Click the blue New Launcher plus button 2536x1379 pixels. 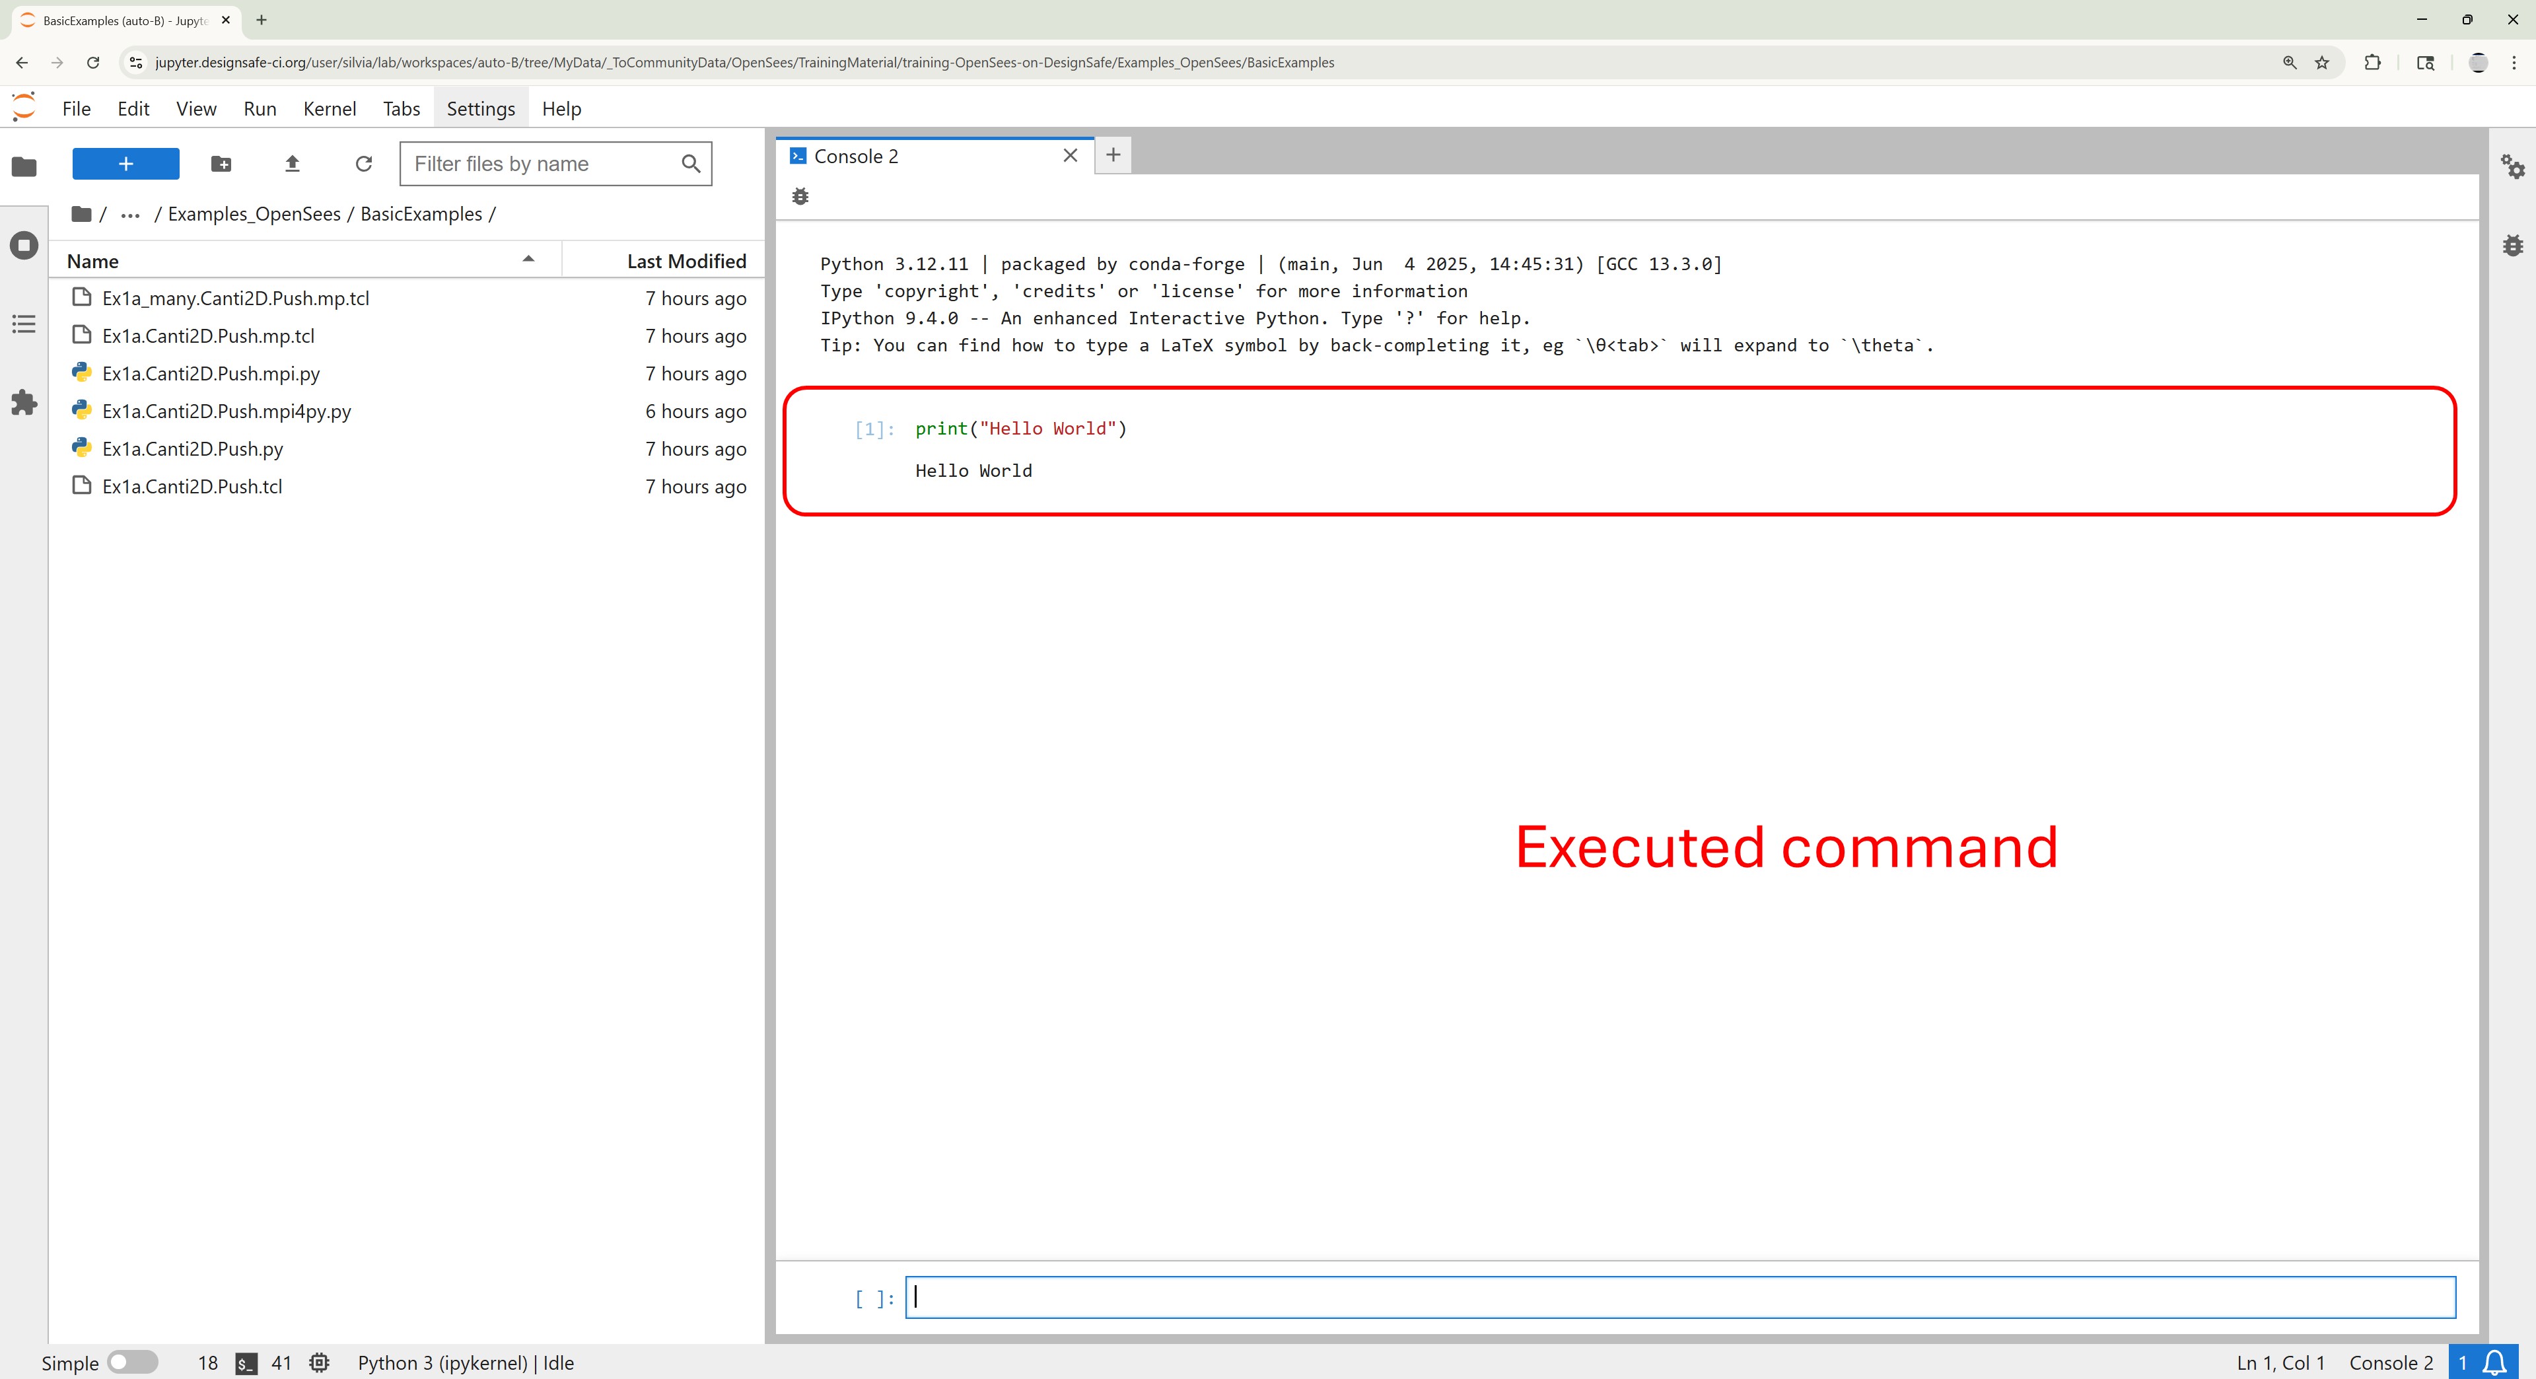[x=126, y=163]
